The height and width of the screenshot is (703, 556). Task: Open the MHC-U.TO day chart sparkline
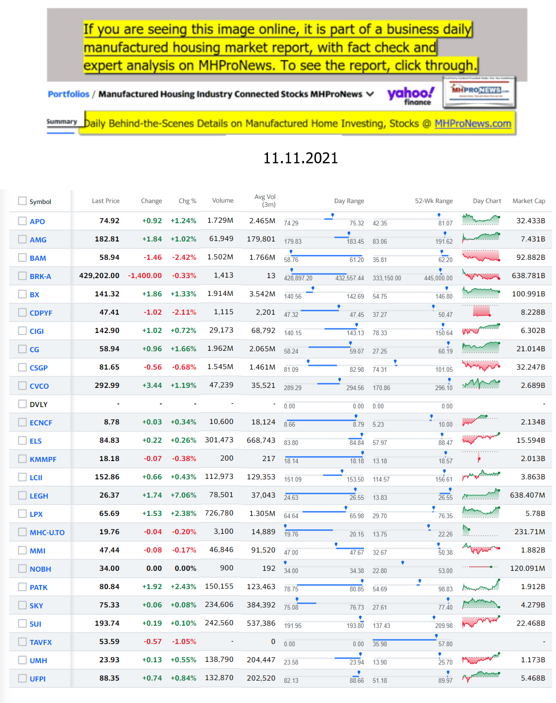tap(481, 531)
